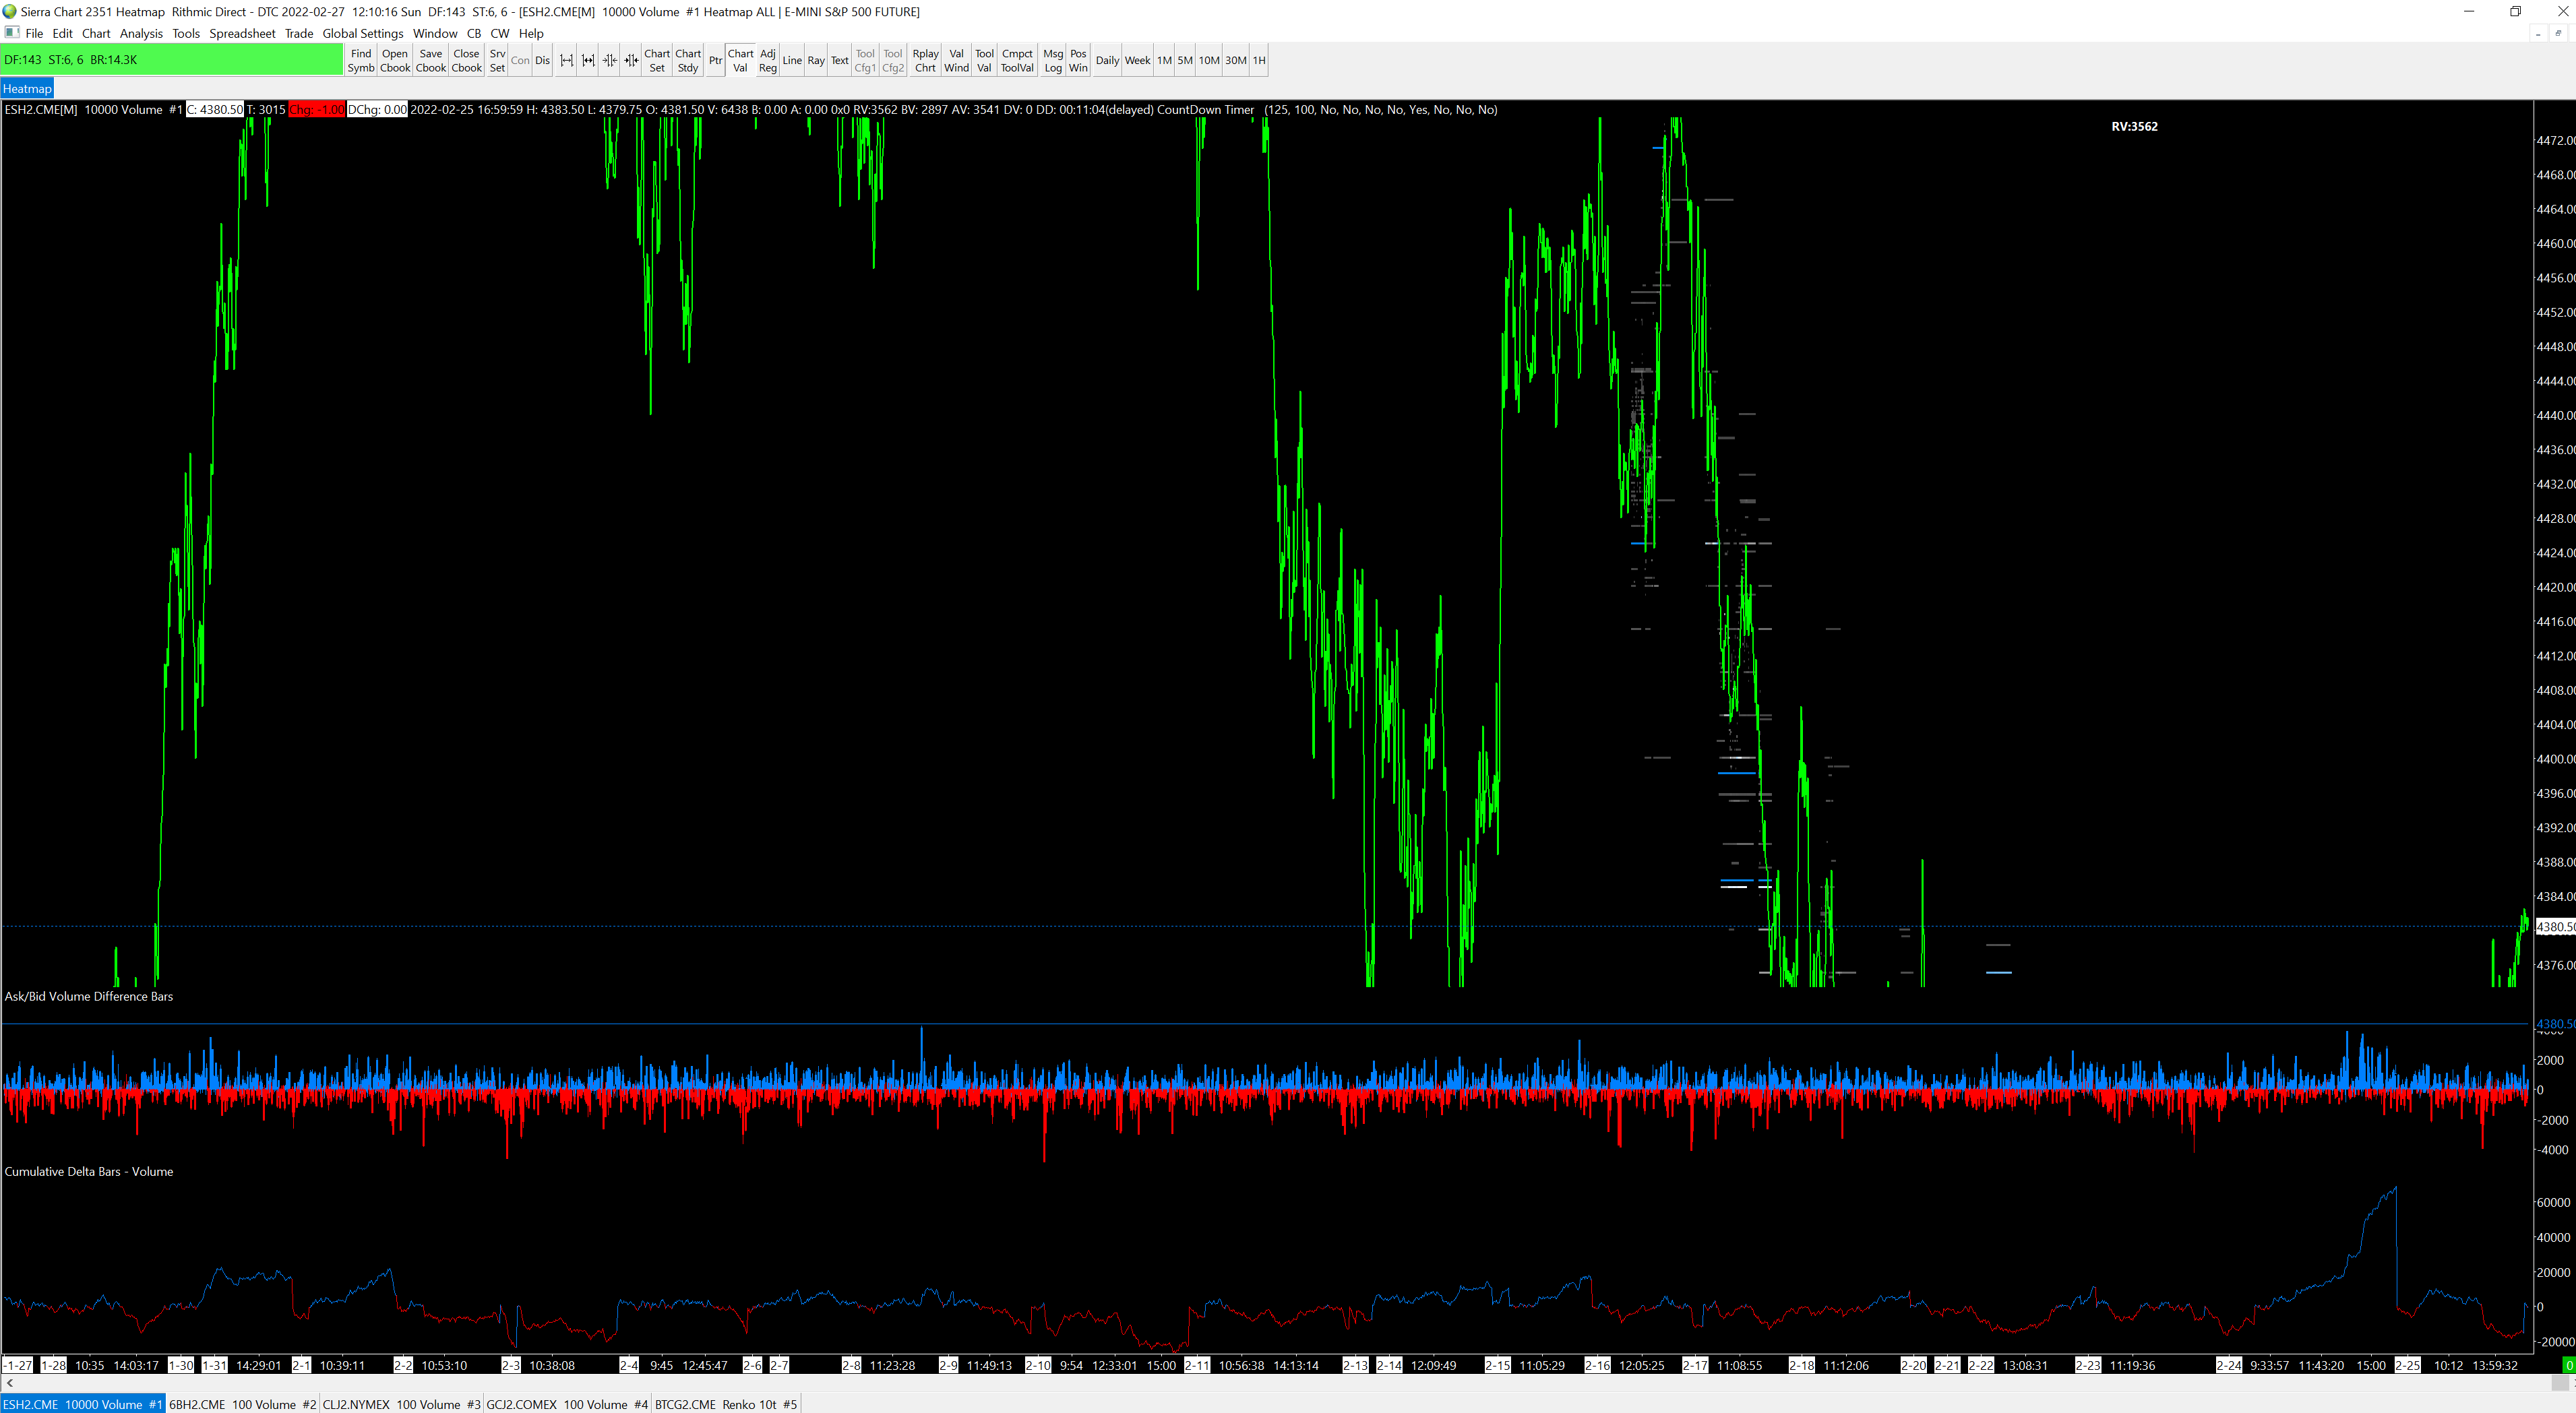2576x1413 pixels.
Task: Select the Line drawing tool
Action: pyautogui.click(x=791, y=60)
